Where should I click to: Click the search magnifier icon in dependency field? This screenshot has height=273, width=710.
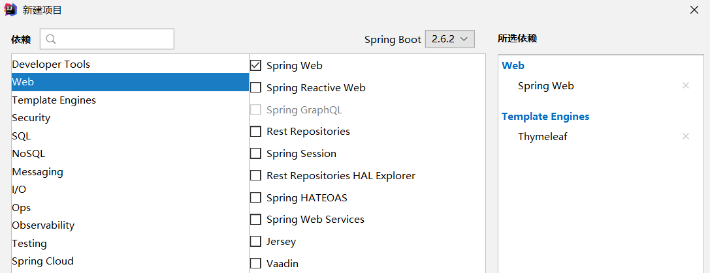[x=51, y=39]
